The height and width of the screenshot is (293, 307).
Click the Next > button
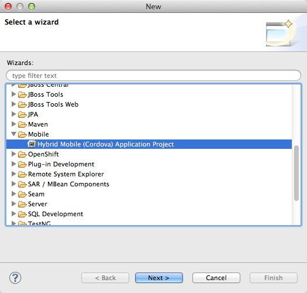coord(159,278)
